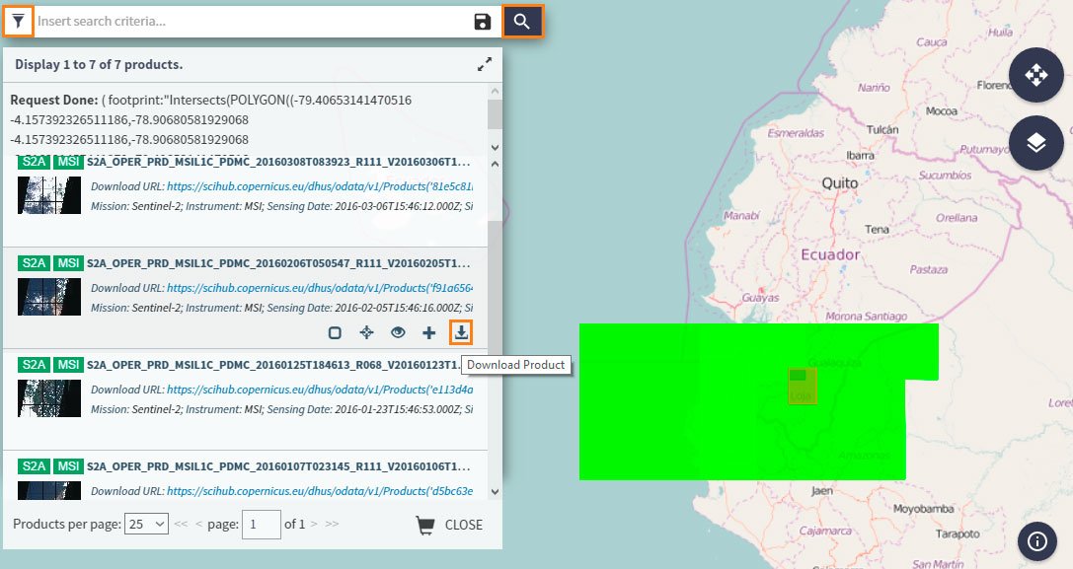Click the Quito label on the map
This screenshot has width=1073, height=569.
840,183
